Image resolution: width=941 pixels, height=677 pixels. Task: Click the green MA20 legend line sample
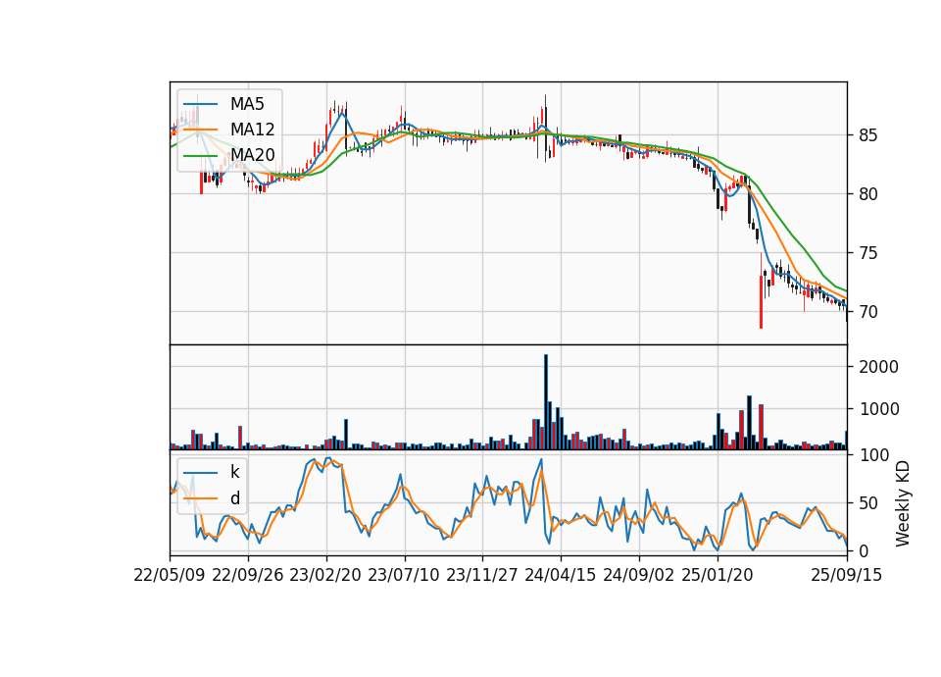pyautogui.click(x=200, y=155)
